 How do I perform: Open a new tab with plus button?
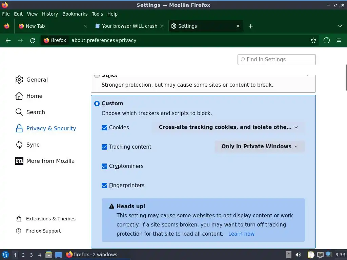coord(250,26)
